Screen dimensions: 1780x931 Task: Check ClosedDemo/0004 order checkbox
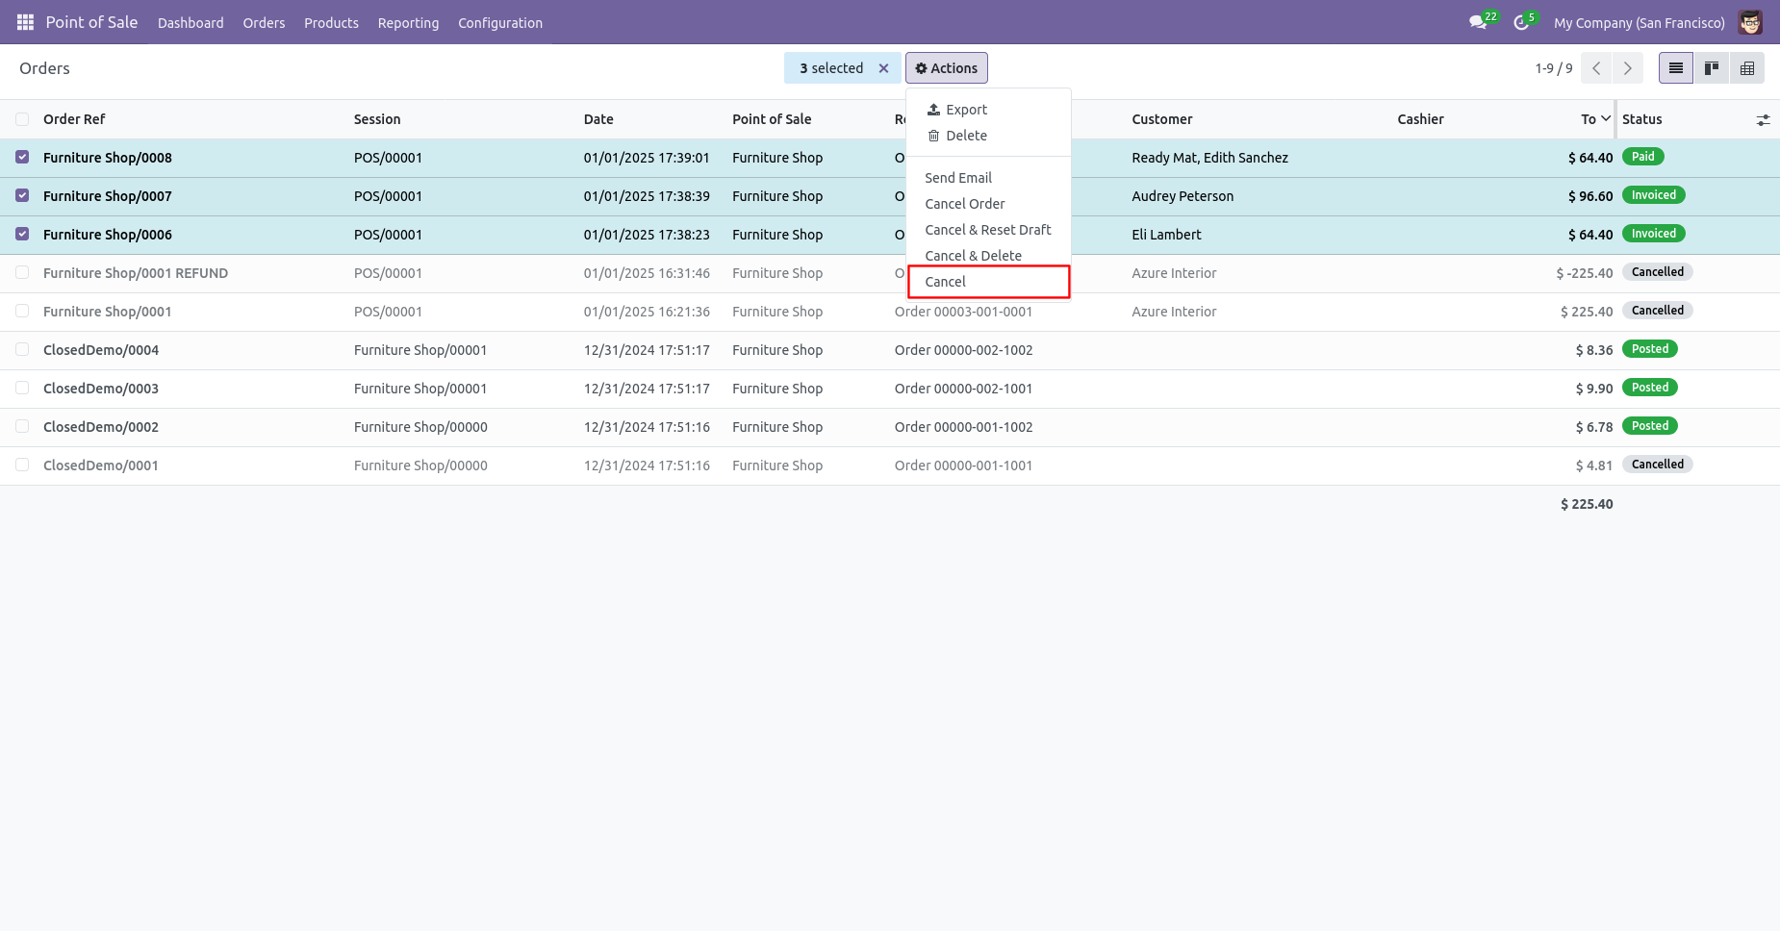(x=22, y=349)
